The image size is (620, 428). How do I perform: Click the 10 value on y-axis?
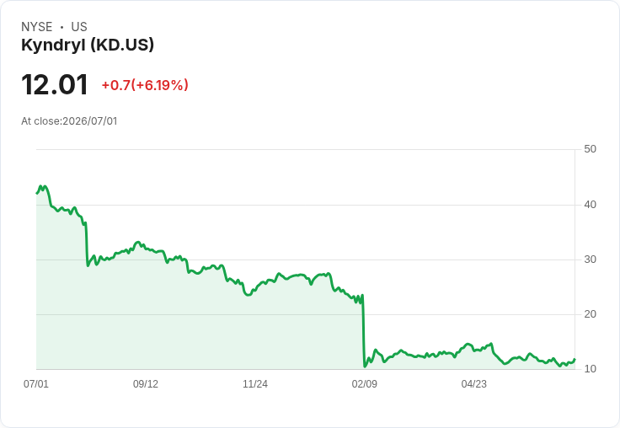tap(590, 369)
